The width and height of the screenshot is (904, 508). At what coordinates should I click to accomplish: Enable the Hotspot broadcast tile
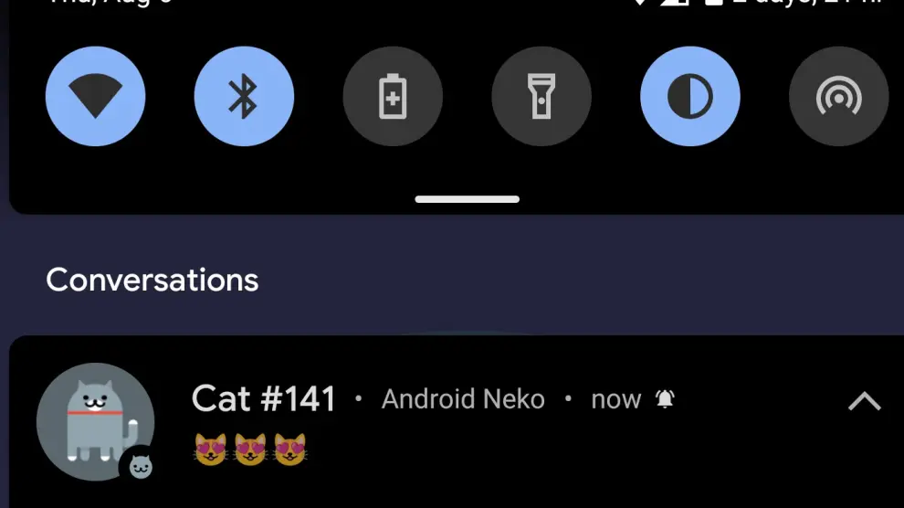(x=839, y=96)
